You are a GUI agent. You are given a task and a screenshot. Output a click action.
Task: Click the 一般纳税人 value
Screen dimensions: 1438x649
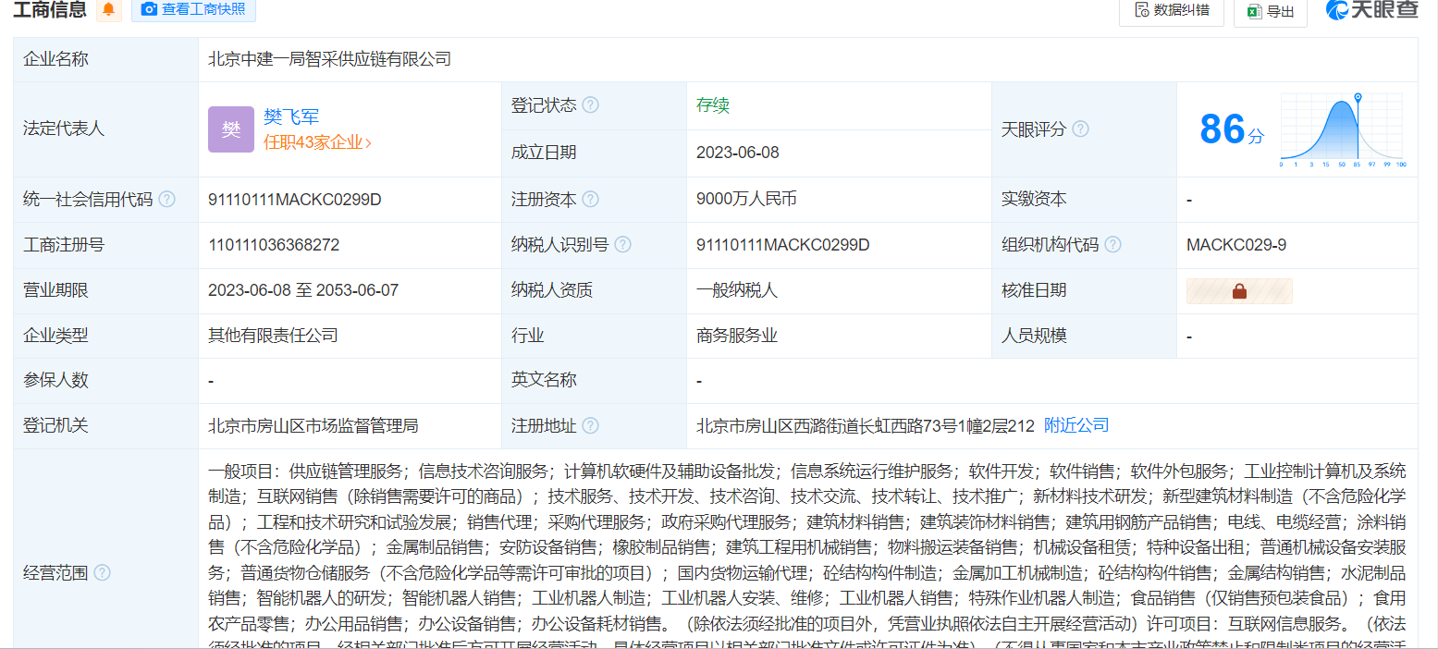737,290
